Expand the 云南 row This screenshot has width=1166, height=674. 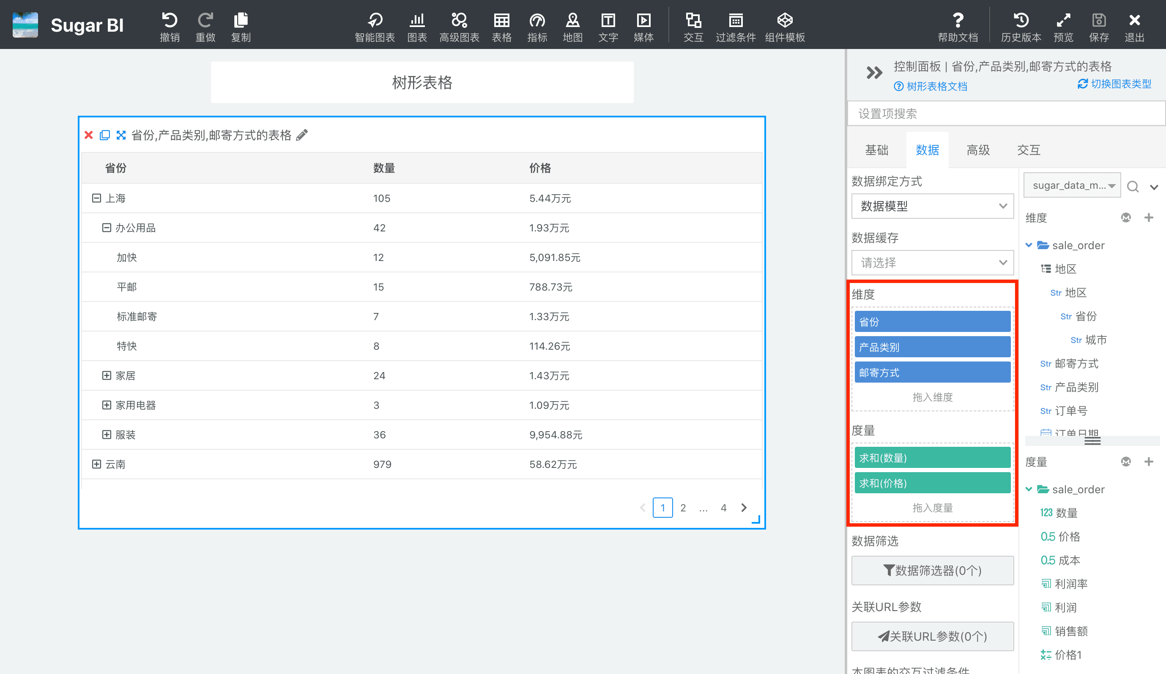(x=96, y=464)
